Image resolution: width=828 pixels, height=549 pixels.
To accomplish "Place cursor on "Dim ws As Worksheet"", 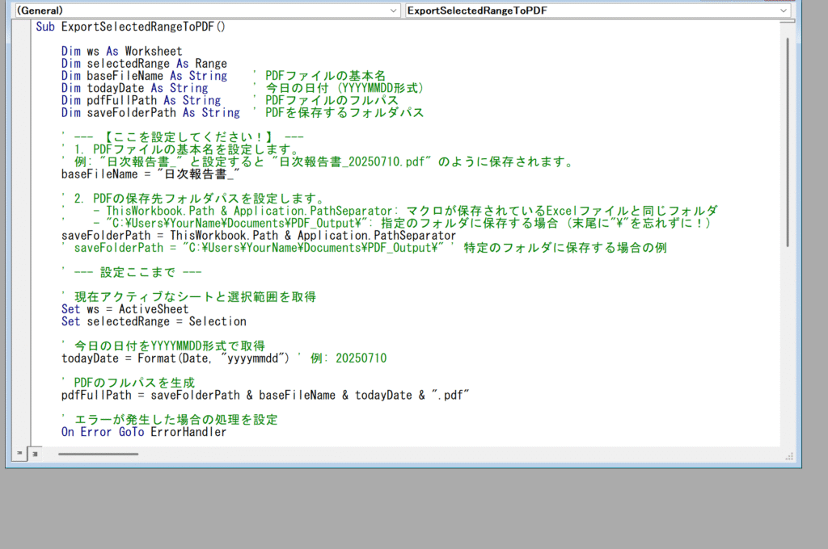I will click(121, 51).
